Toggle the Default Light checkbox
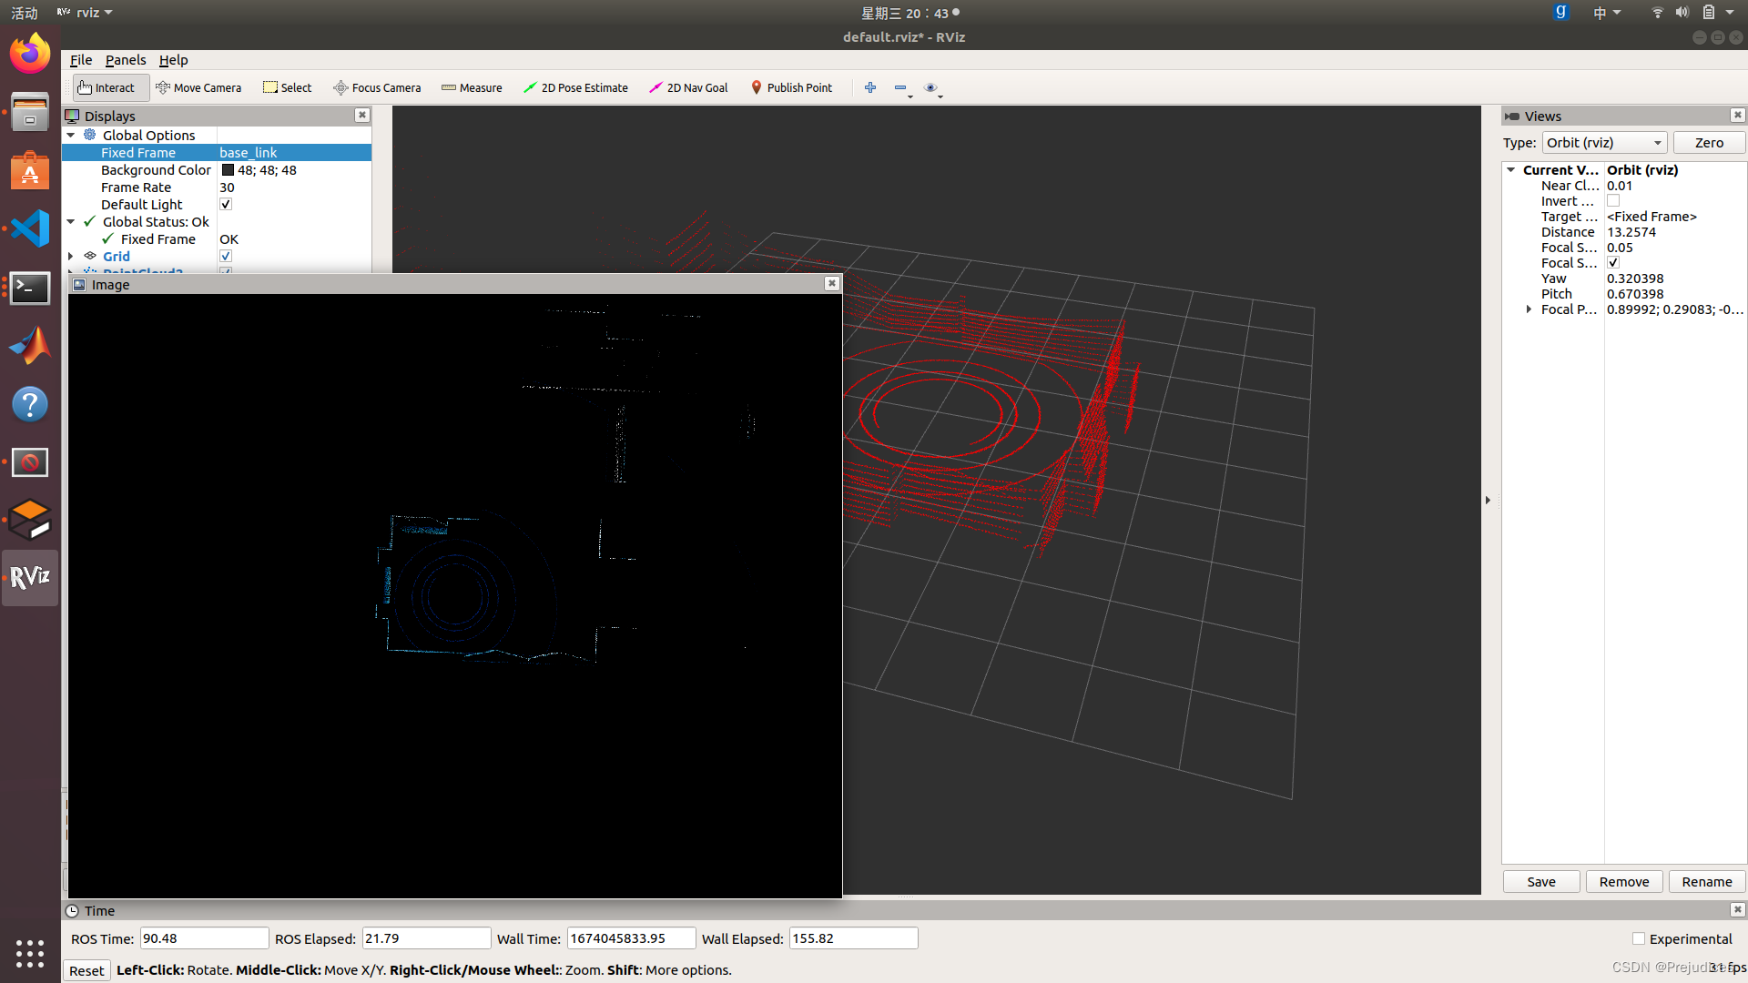Viewport: 1748px width, 983px height. pyautogui.click(x=226, y=204)
